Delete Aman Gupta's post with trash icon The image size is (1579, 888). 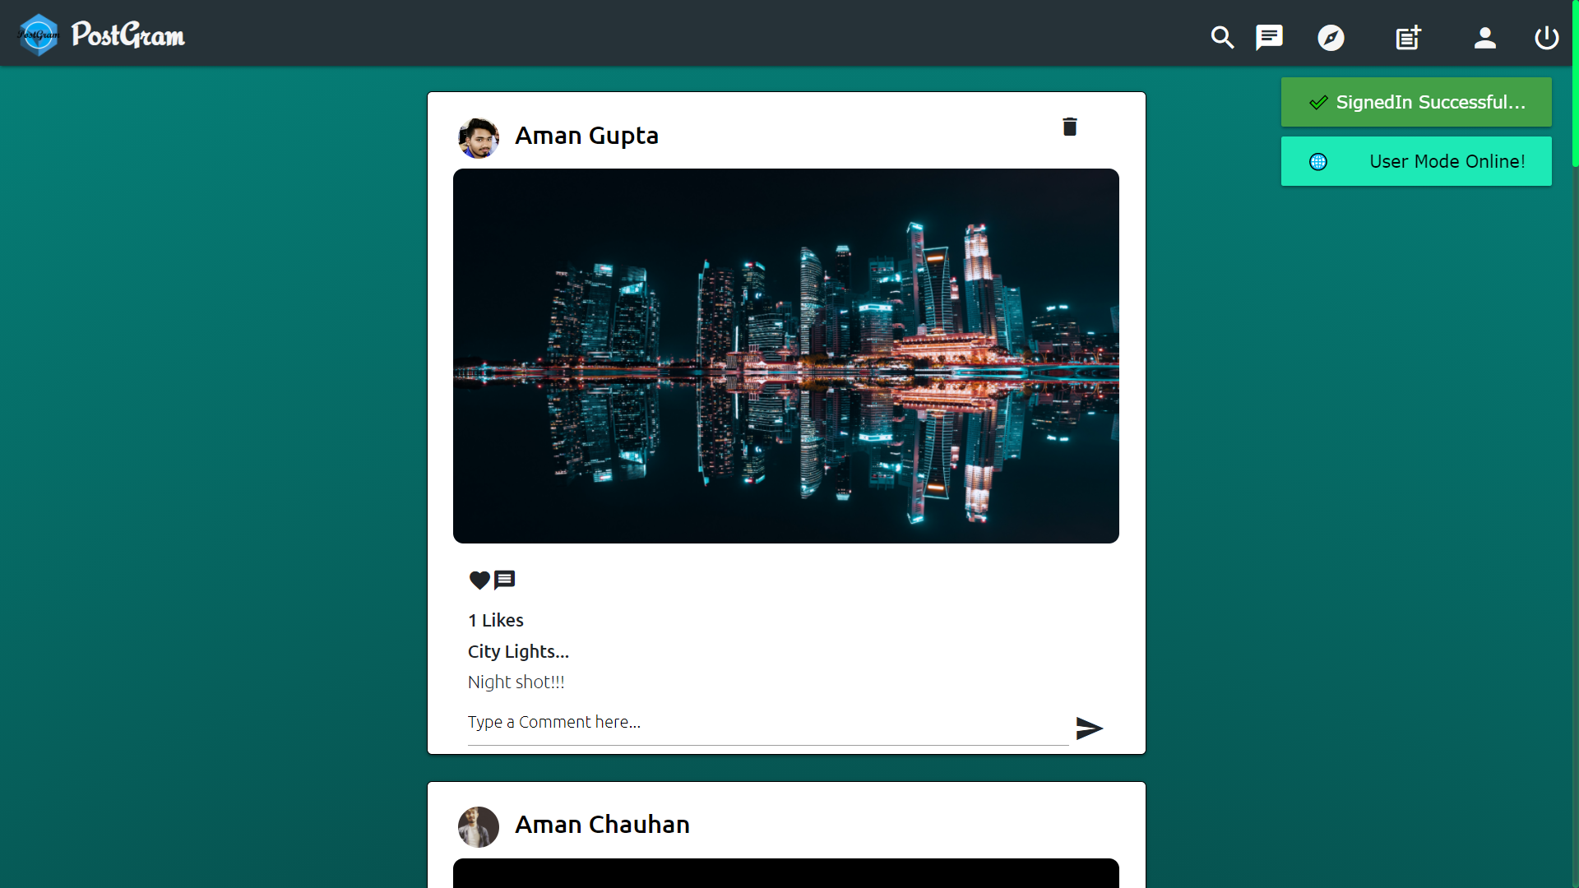[x=1069, y=127]
